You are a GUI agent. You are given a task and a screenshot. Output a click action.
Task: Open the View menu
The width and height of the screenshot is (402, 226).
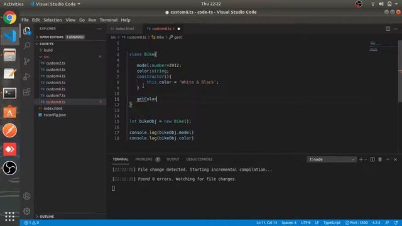70,20
